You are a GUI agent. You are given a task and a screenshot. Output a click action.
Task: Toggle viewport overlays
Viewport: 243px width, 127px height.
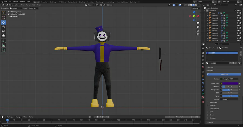[180, 5]
